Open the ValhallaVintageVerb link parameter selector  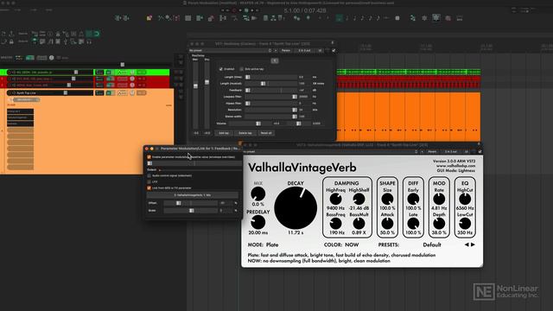192,195
